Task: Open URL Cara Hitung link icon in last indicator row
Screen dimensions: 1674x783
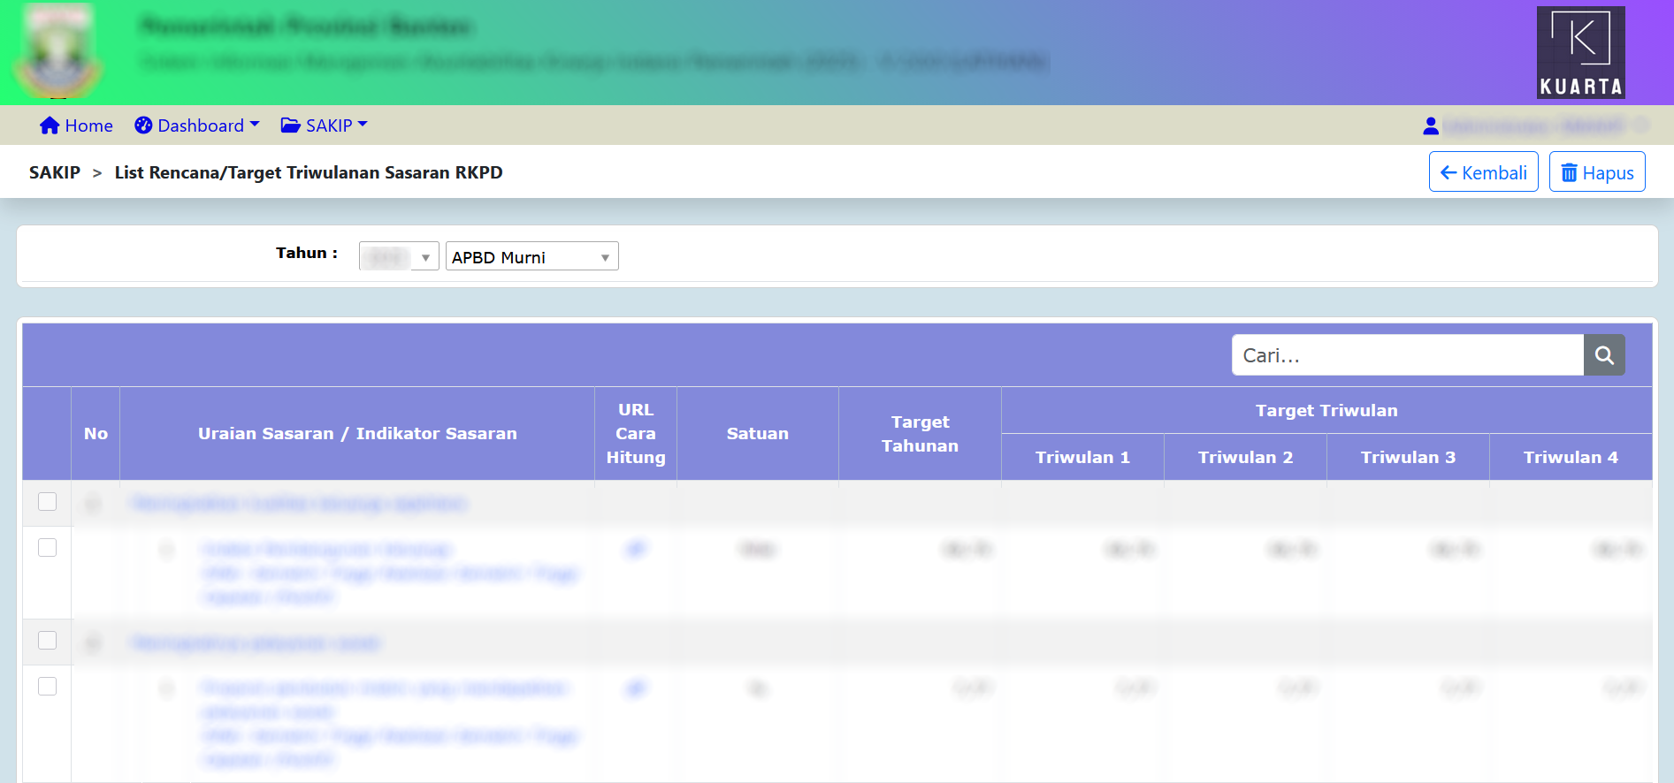Action: 636,688
